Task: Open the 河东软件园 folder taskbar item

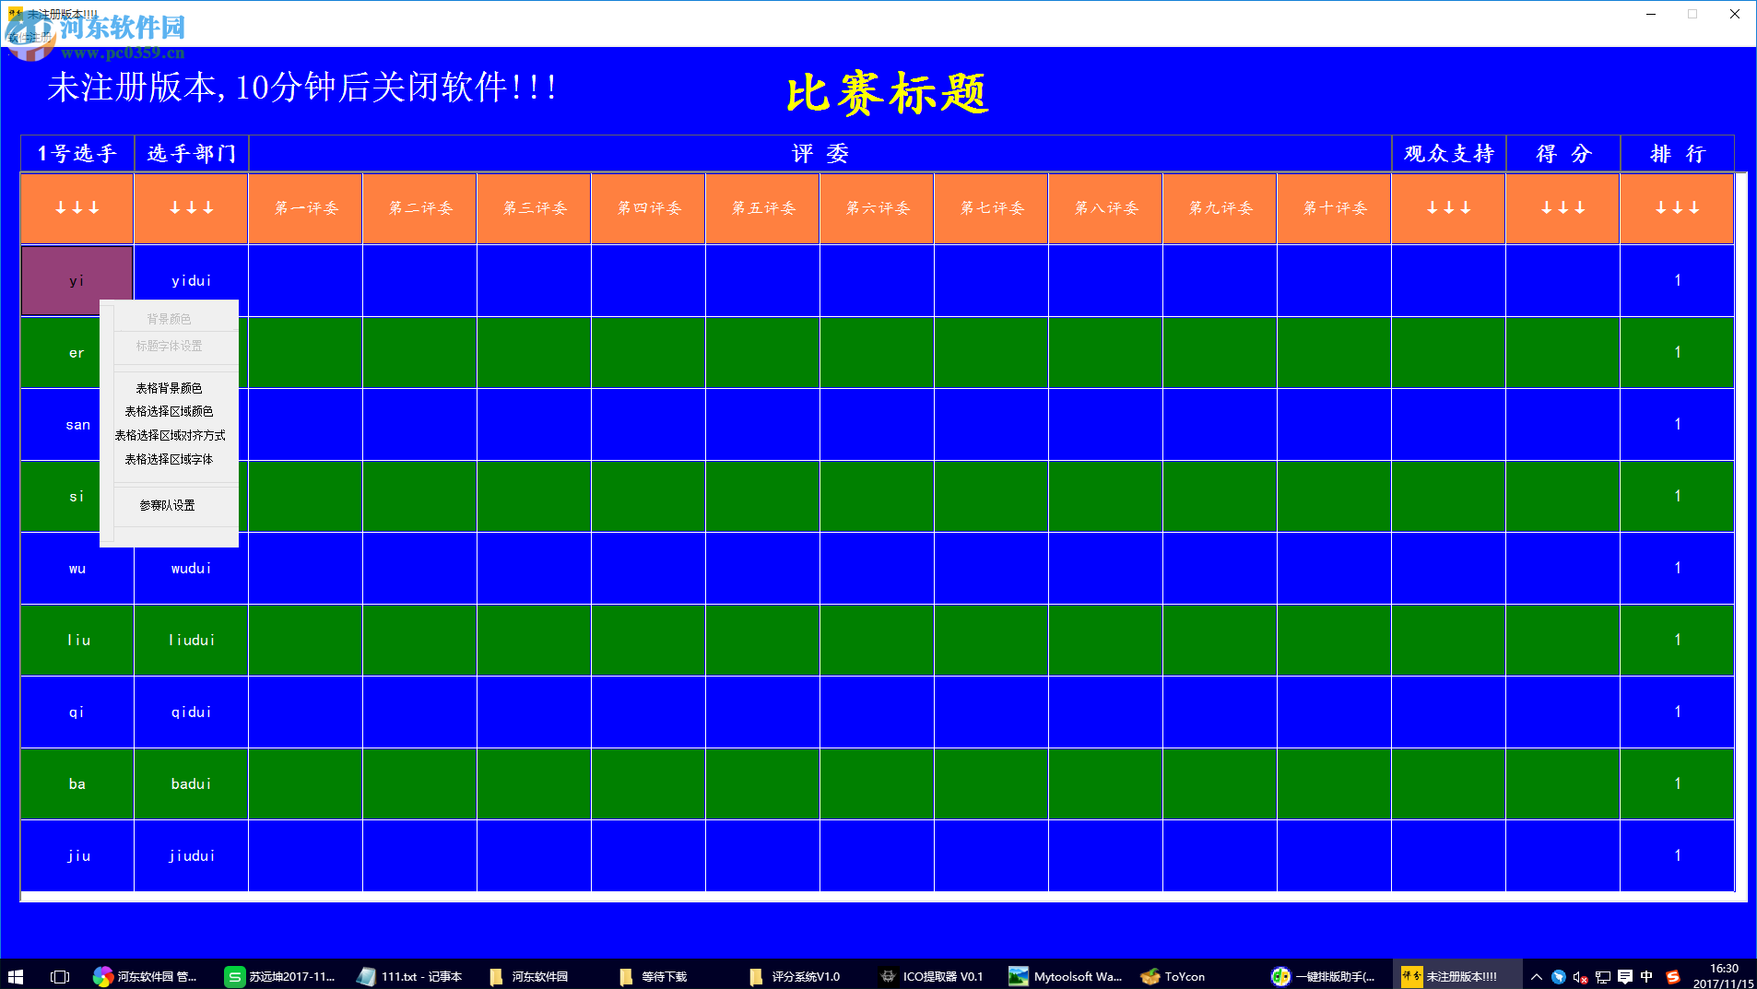Action: [530, 976]
